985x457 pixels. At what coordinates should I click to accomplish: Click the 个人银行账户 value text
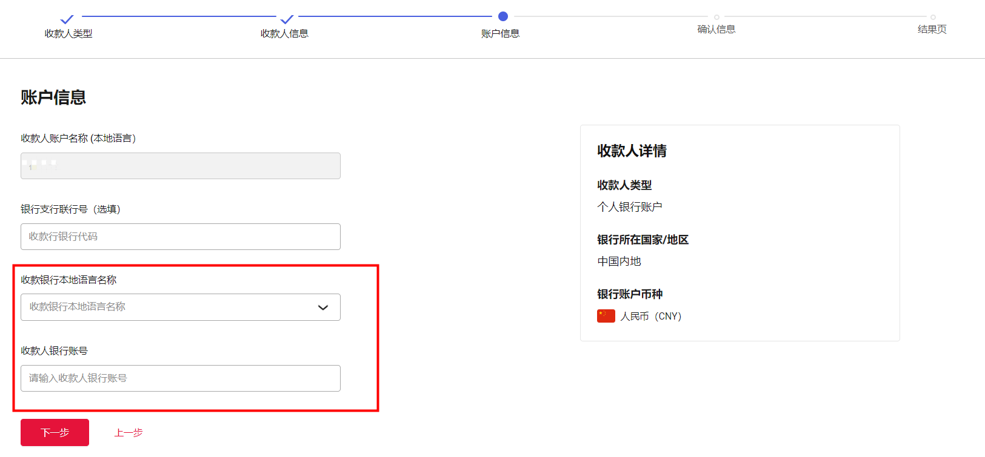630,207
